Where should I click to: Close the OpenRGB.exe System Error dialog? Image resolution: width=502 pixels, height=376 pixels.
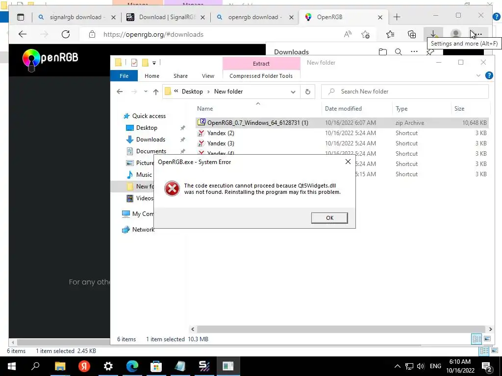point(348,162)
